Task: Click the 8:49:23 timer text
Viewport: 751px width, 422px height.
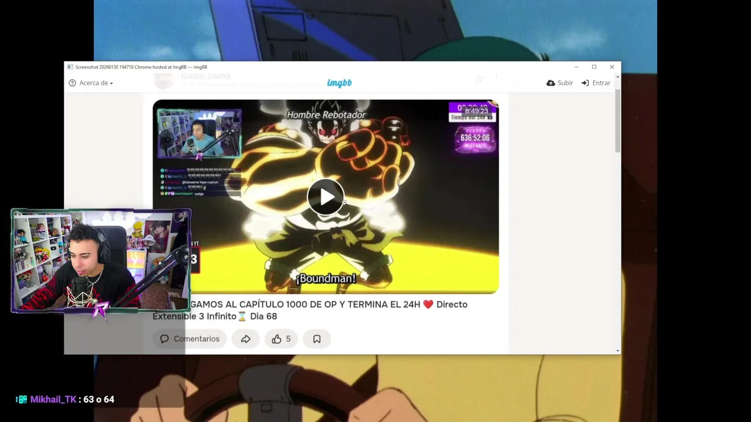Action: coord(476,111)
